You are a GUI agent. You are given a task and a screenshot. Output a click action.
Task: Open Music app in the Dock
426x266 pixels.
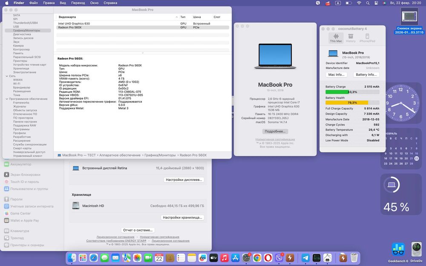225,257
